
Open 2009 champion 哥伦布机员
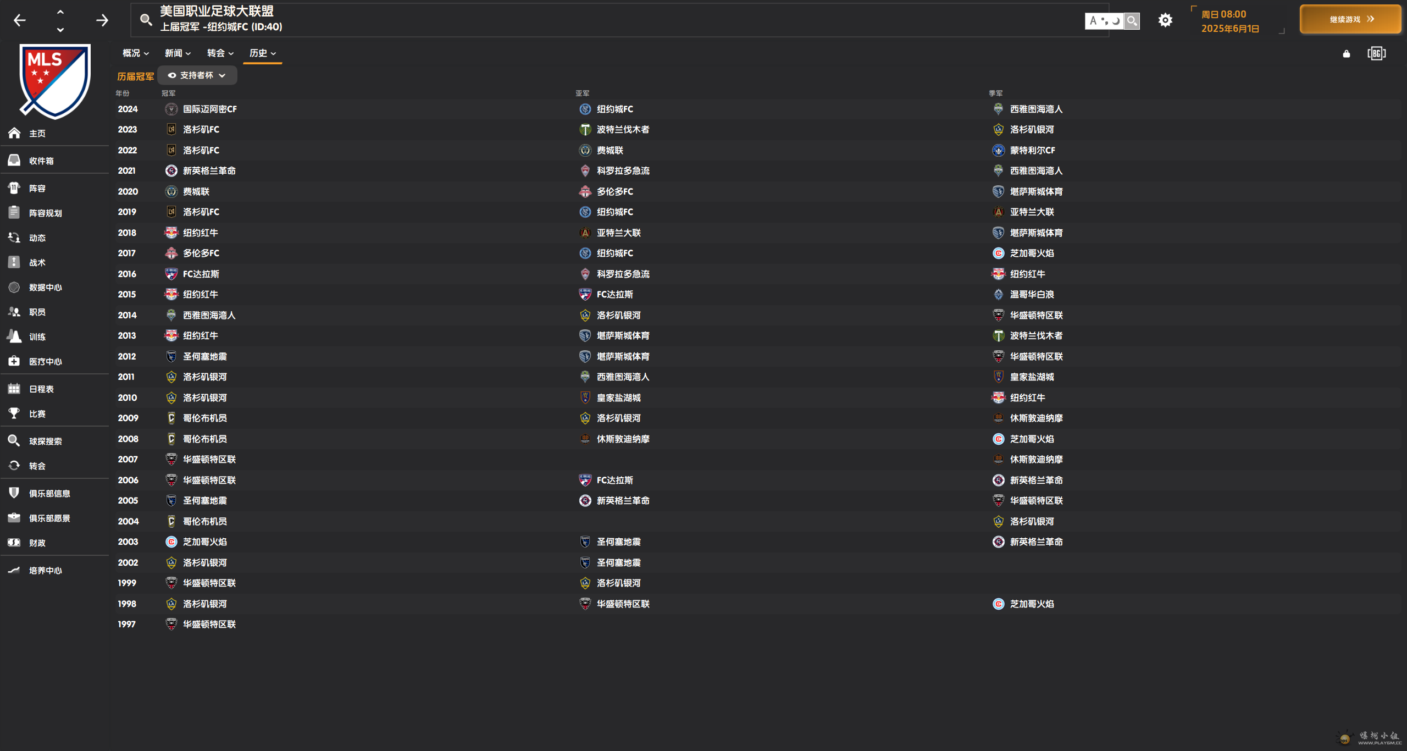click(x=205, y=418)
